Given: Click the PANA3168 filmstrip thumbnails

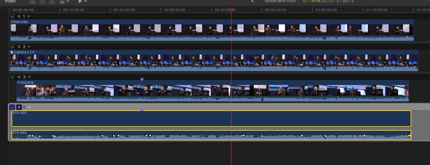Looking at the screenshot, I should pyautogui.click(x=212, y=30).
